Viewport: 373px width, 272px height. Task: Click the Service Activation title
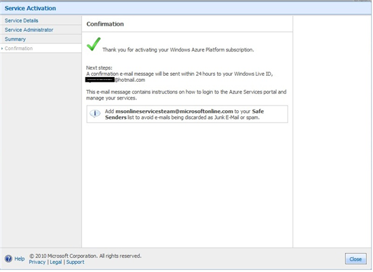tap(31, 8)
